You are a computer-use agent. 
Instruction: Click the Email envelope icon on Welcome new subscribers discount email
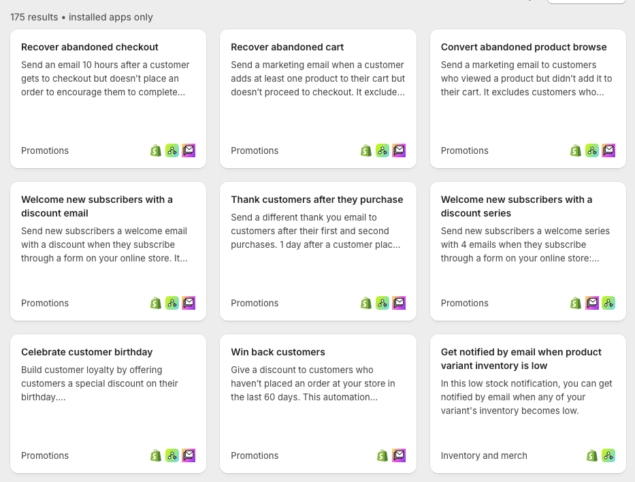(x=189, y=303)
